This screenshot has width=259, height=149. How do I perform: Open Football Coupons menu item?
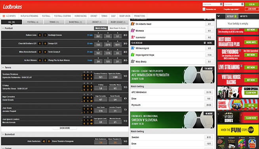coord(63,16)
